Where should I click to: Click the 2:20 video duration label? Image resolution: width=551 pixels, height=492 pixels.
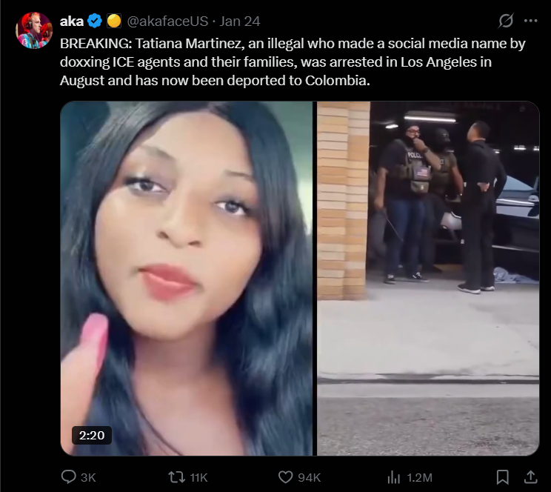pyautogui.click(x=92, y=436)
